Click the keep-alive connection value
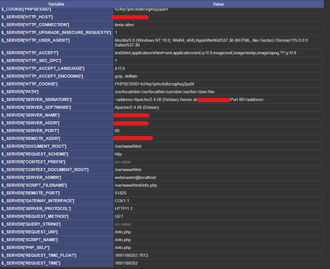This screenshot has height=269, width=330. click(x=124, y=25)
